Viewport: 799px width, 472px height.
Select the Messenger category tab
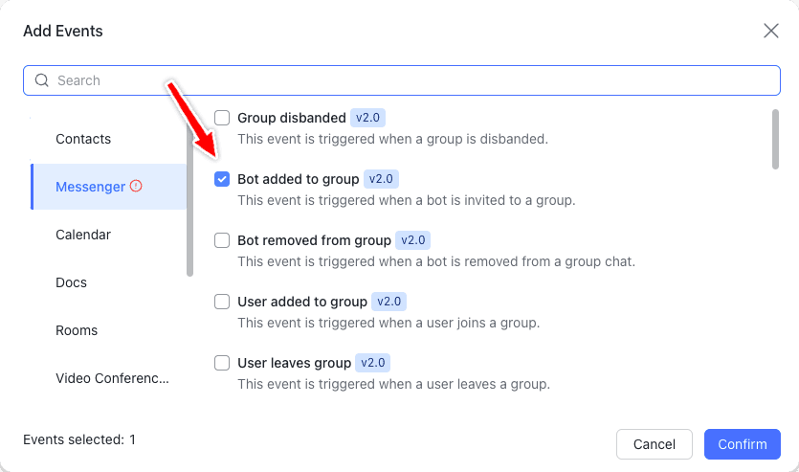(x=90, y=187)
